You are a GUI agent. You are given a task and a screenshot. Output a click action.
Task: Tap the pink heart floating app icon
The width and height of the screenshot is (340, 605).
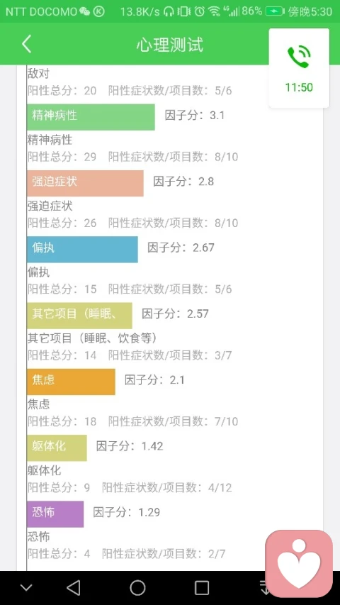299,563
